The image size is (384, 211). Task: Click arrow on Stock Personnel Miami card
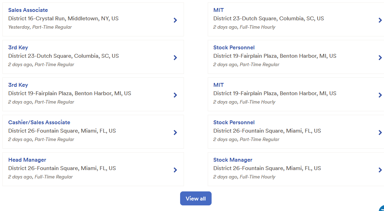pyautogui.click(x=380, y=133)
